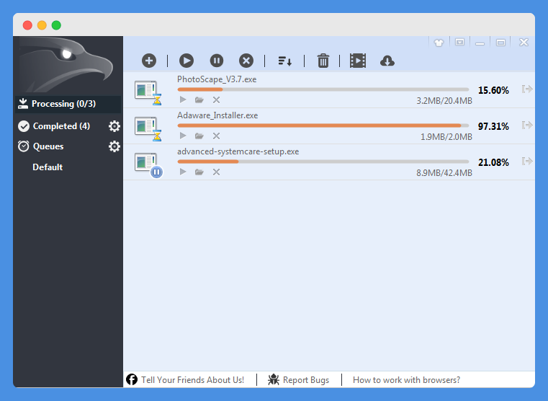This screenshot has height=401, width=548.
Task: Open the sort downloads icon
Action: 285,61
